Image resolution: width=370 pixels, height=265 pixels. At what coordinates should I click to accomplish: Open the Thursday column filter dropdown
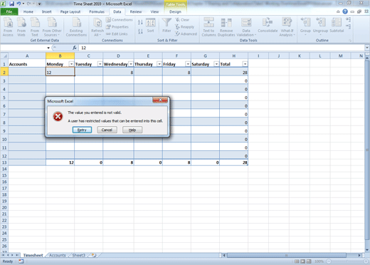point(159,64)
